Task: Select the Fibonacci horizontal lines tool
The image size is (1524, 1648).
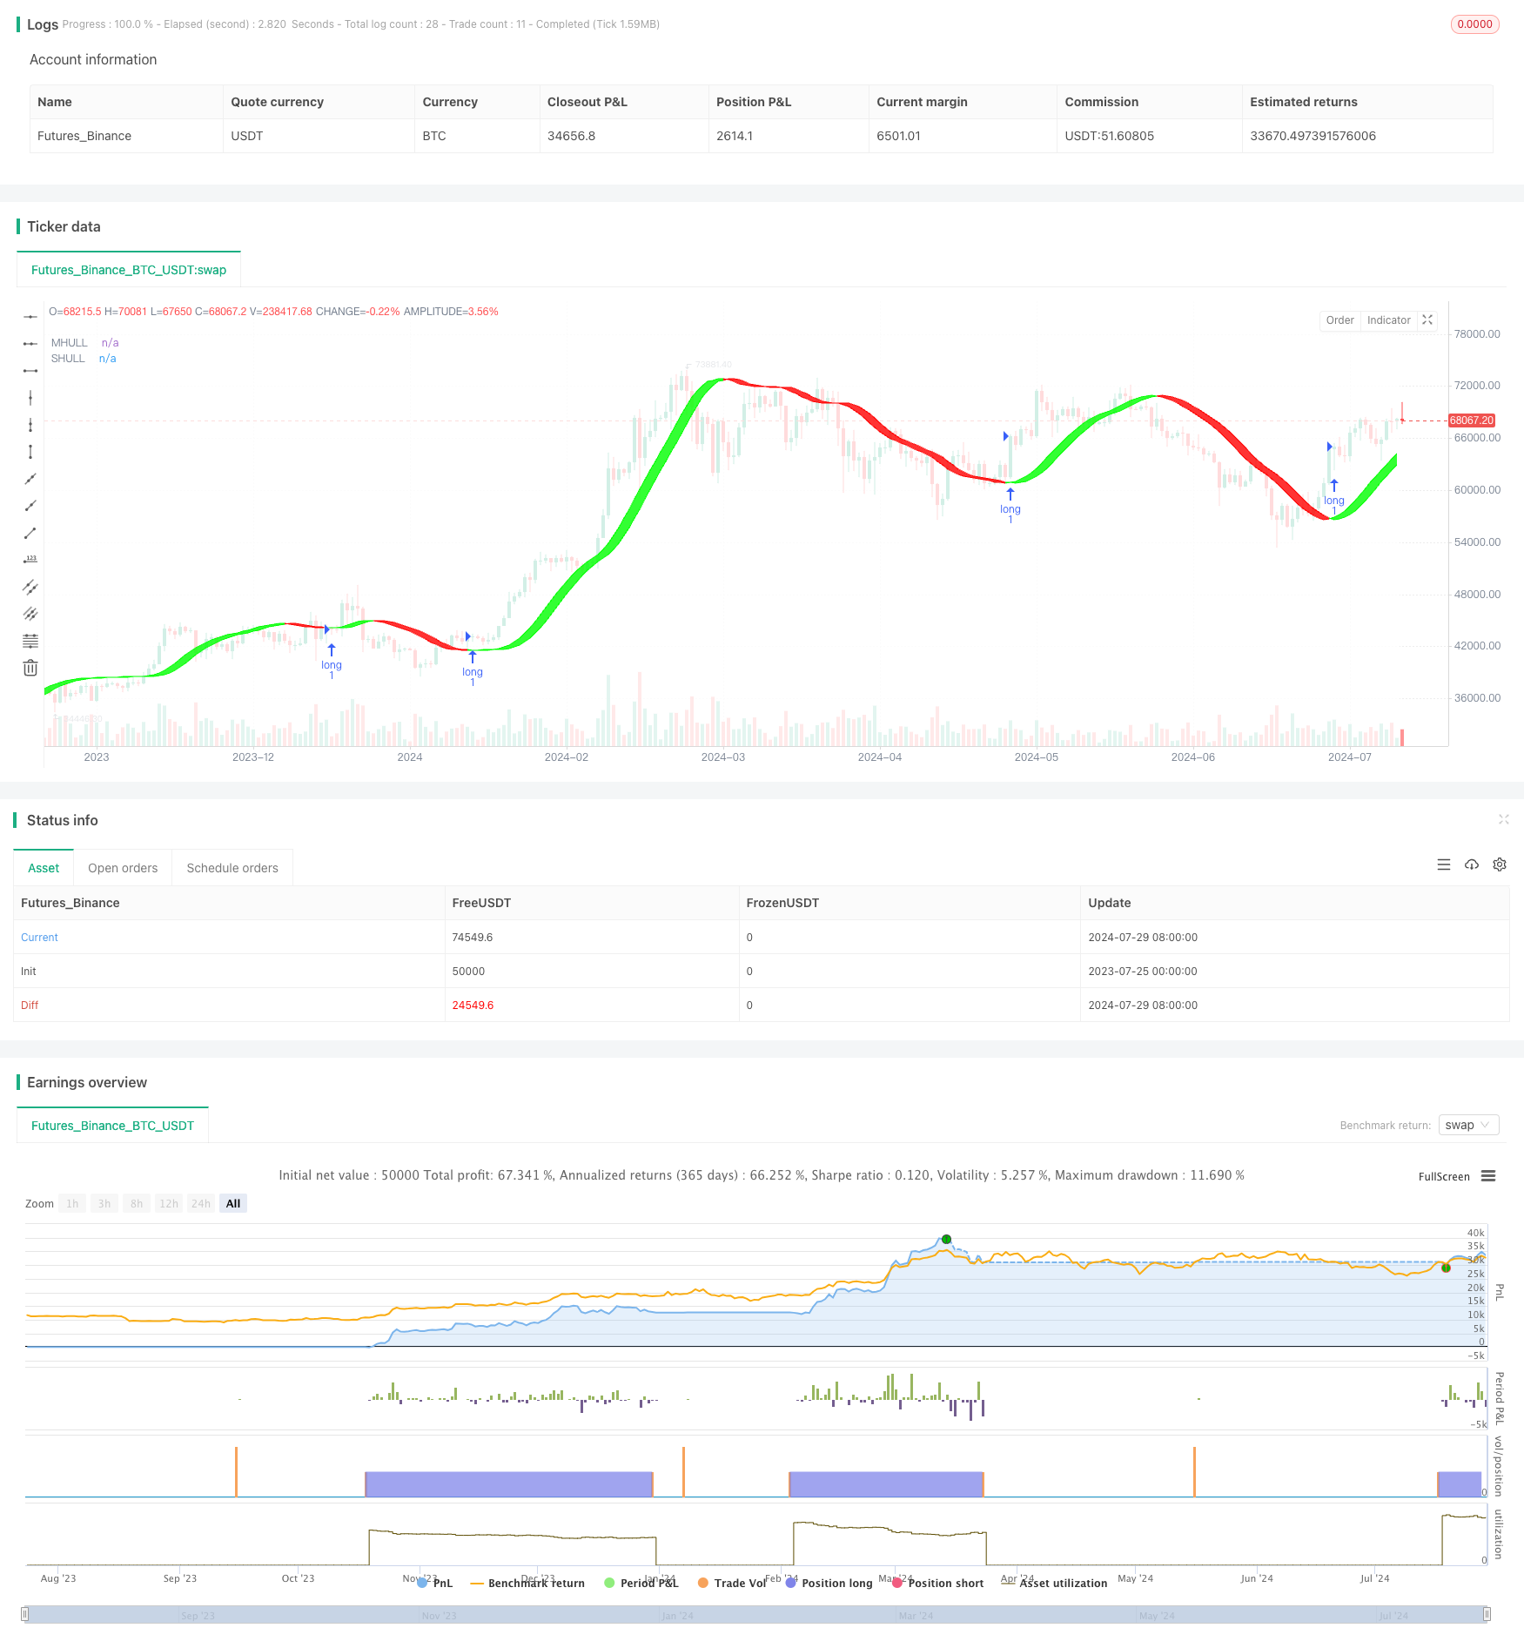Action: pos(30,641)
